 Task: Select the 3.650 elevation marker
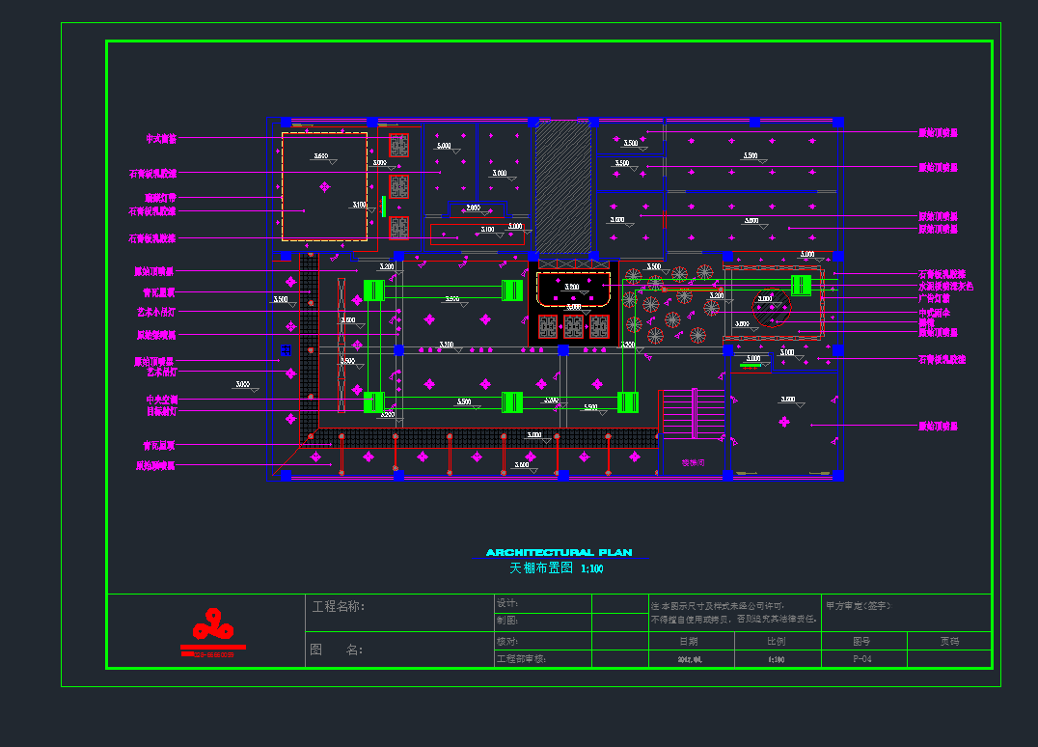[x=320, y=155]
